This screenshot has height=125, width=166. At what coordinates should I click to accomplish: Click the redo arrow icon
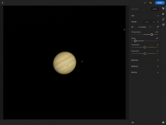click(x=145, y=3)
